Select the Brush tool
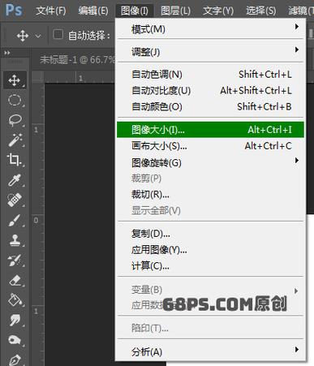Screen dimensions: 314x366 click(15, 220)
